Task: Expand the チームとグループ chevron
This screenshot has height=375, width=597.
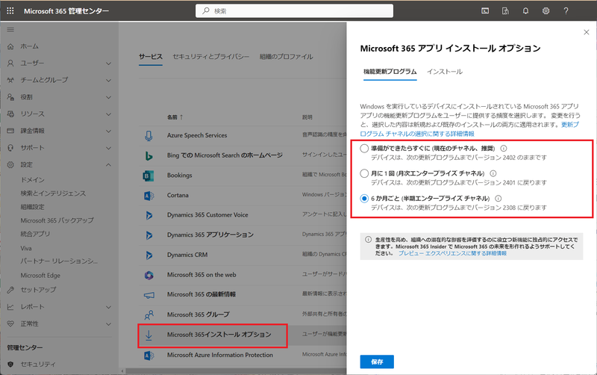Action: tap(108, 81)
